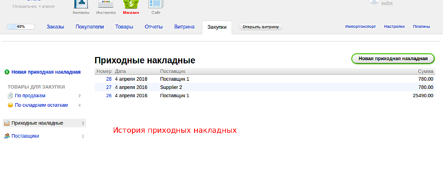Open the Поставщики sidebar section
The width and height of the screenshot is (443, 172).
click(25, 136)
